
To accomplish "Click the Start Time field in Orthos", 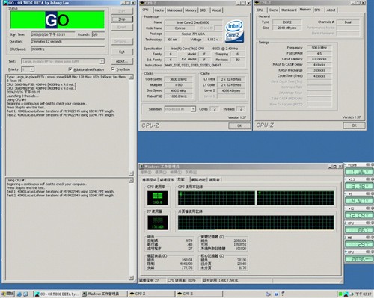I will pos(52,34).
